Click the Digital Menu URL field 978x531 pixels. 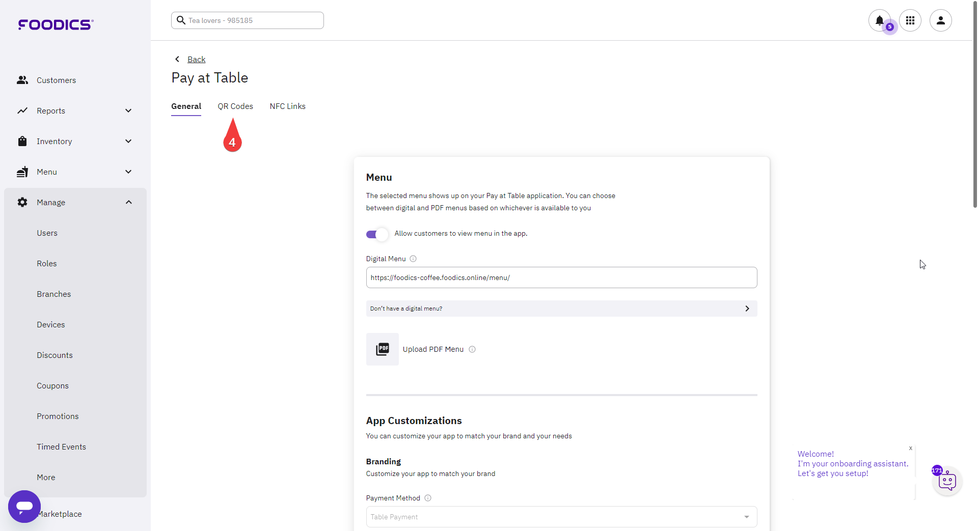click(561, 277)
